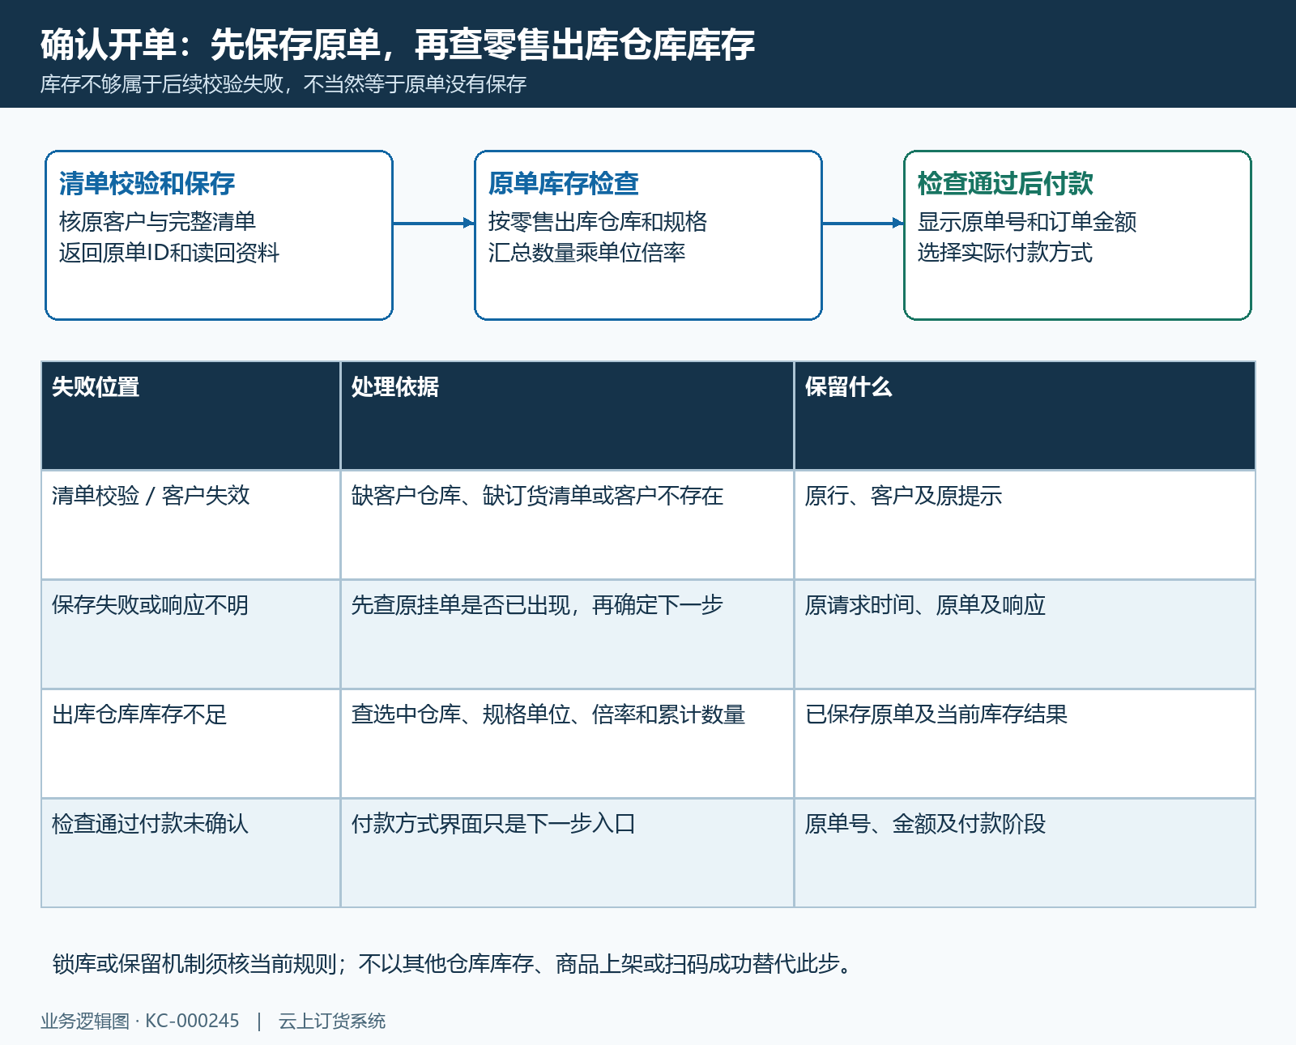Click the 处理依据 column header
The image size is (1296, 1045).
(567, 416)
